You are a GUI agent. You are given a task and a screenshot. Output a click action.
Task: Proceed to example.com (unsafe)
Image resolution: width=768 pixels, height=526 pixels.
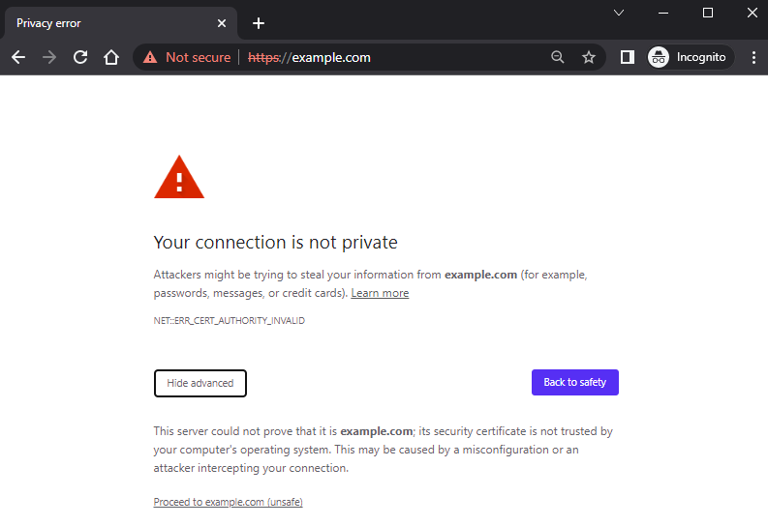pos(229,503)
